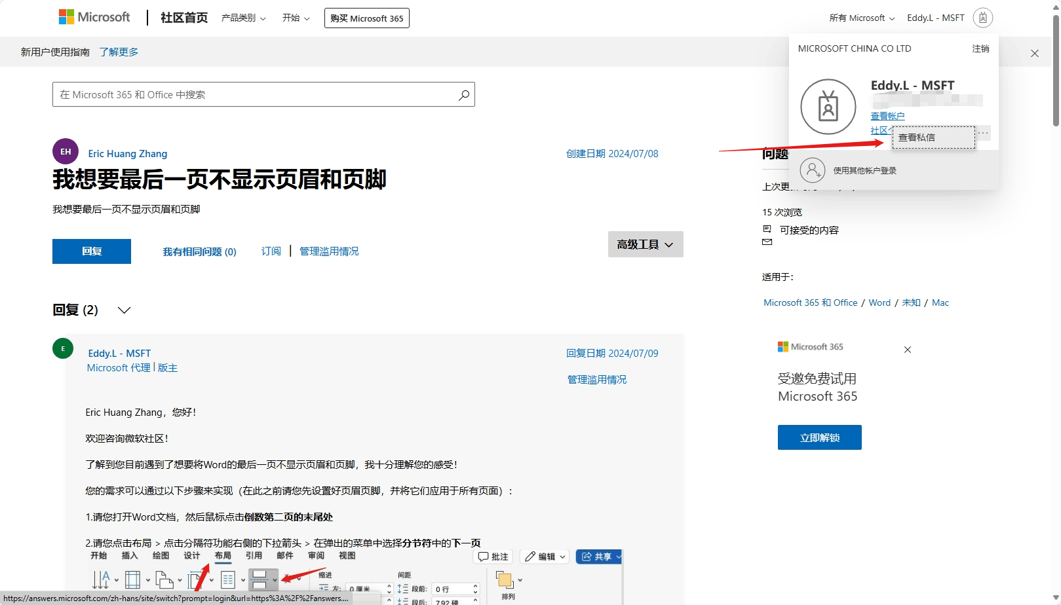This screenshot has height=605, width=1061.
Task: Click the bold Eddy.L - MSFT name in the account popup
Action: pyautogui.click(x=912, y=86)
